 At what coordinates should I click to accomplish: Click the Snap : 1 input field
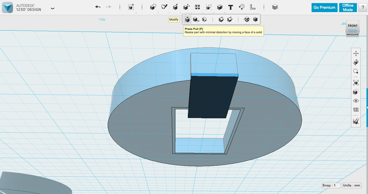331,185
